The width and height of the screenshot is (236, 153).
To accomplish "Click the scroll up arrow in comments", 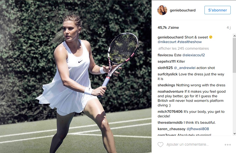I will point(234,36).
